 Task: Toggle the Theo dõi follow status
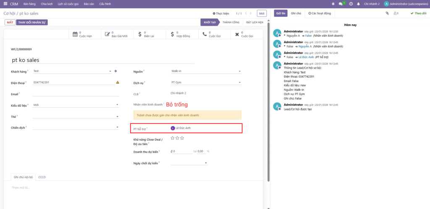[419, 13]
